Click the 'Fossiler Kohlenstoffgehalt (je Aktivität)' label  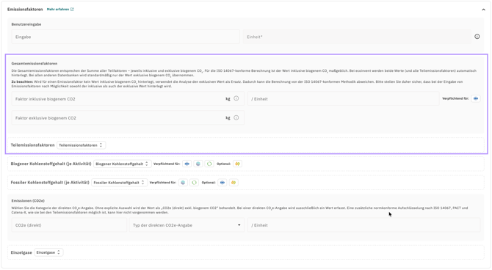[50, 183]
